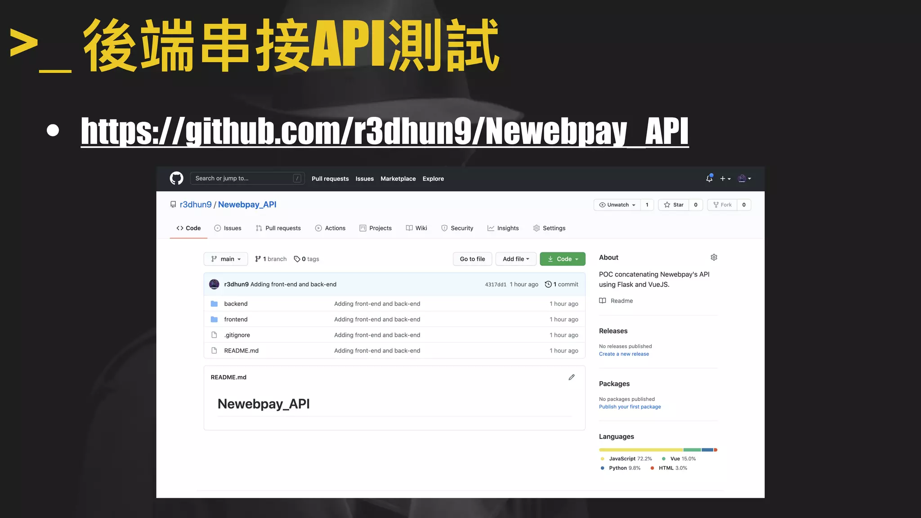Star the repository
921x518 pixels.
pyautogui.click(x=674, y=205)
